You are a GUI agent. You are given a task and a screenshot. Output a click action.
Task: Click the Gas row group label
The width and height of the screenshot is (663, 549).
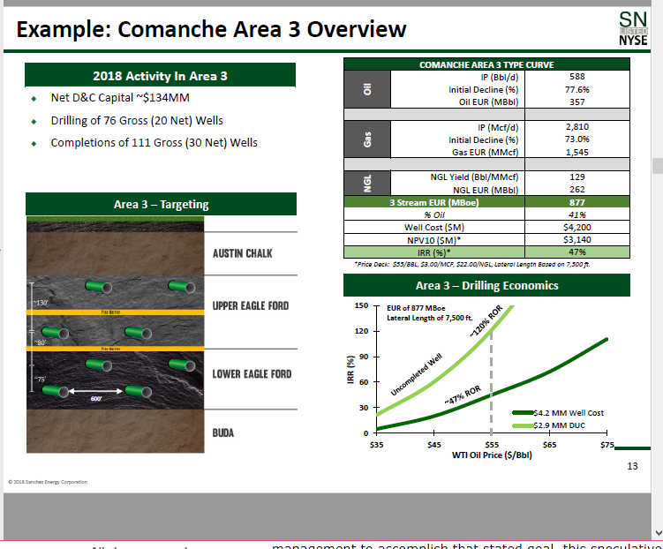(x=367, y=139)
